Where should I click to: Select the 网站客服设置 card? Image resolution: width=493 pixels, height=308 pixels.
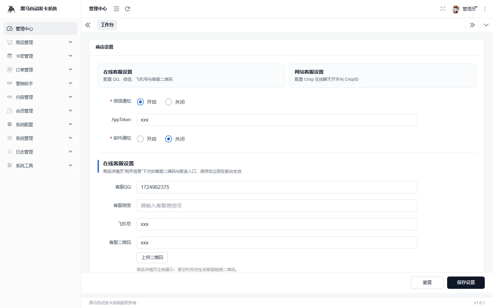(382, 76)
